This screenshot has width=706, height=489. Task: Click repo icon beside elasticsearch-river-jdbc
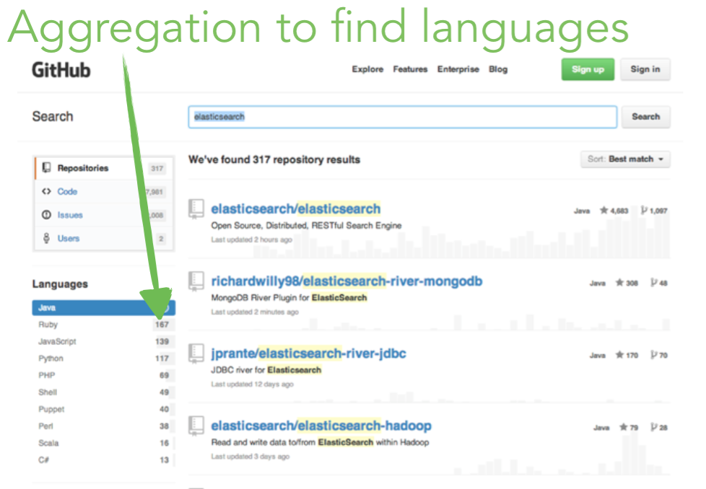(196, 354)
